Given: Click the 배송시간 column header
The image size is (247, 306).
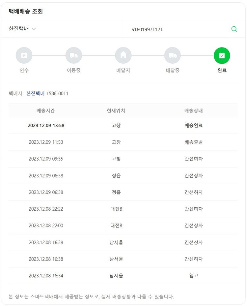Looking at the screenshot, I should pos(46,110).
